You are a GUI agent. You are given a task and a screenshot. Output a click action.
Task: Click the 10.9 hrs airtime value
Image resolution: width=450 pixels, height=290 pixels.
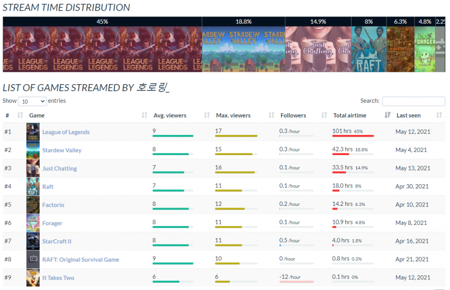point(343,222)
